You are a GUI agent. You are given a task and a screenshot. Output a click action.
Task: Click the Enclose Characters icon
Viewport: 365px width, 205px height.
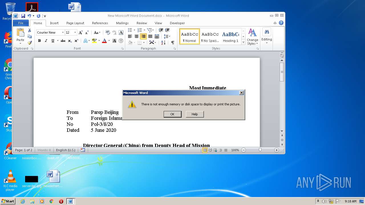click(x=121, y=41)
